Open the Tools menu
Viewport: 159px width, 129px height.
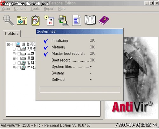35,9
